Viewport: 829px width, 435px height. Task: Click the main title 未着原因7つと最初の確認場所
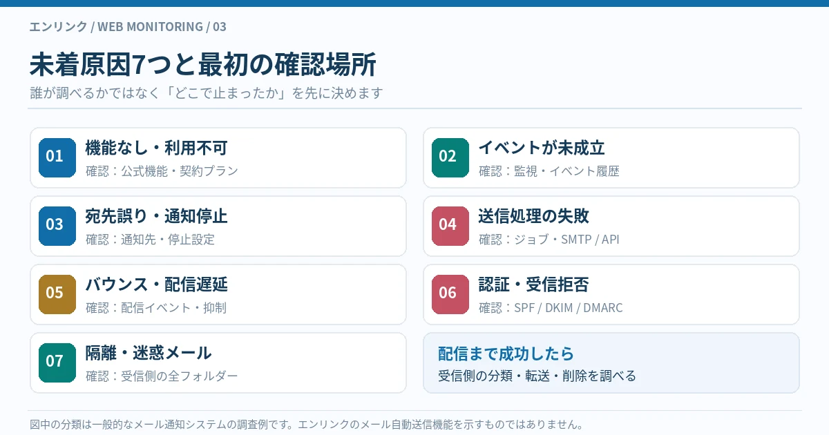coord(202,64)
